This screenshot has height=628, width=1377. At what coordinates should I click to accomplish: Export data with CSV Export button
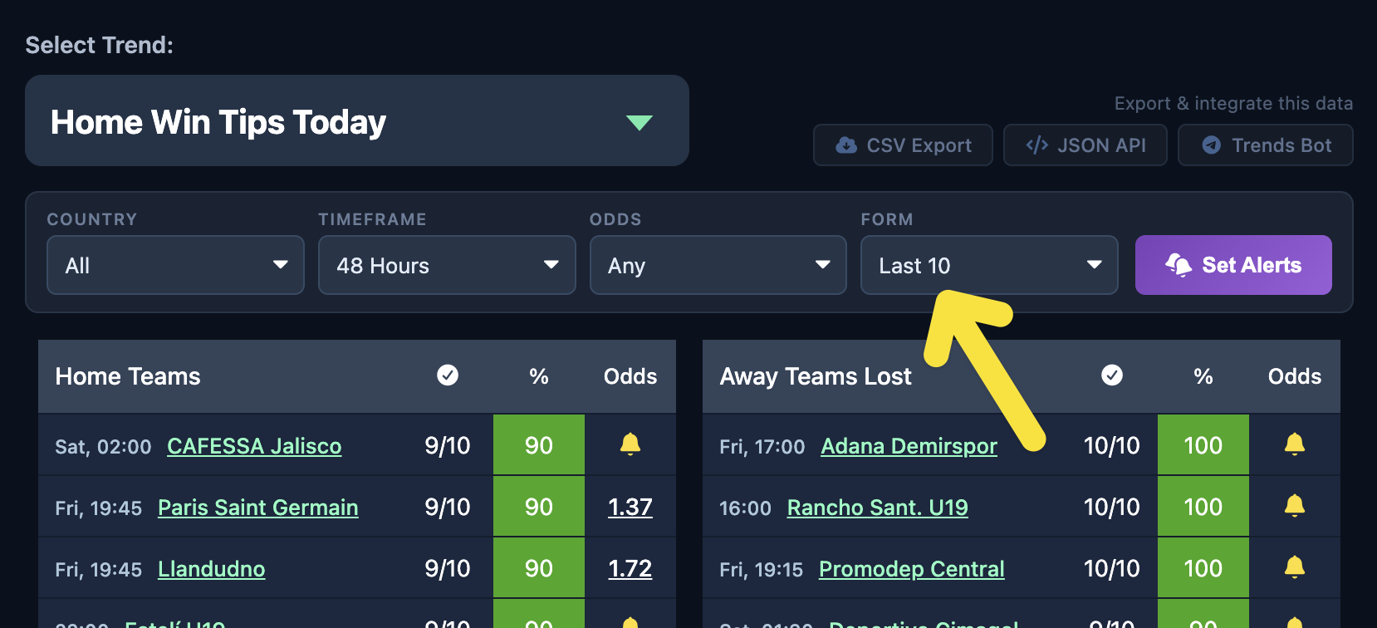click(x=903, y=145)
